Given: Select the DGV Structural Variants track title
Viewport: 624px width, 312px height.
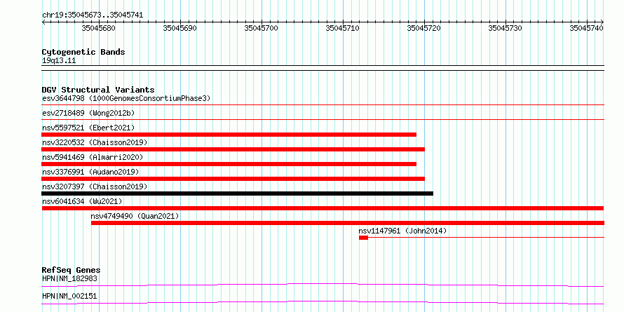Looking at the screenshot, I should click(98, 90).
